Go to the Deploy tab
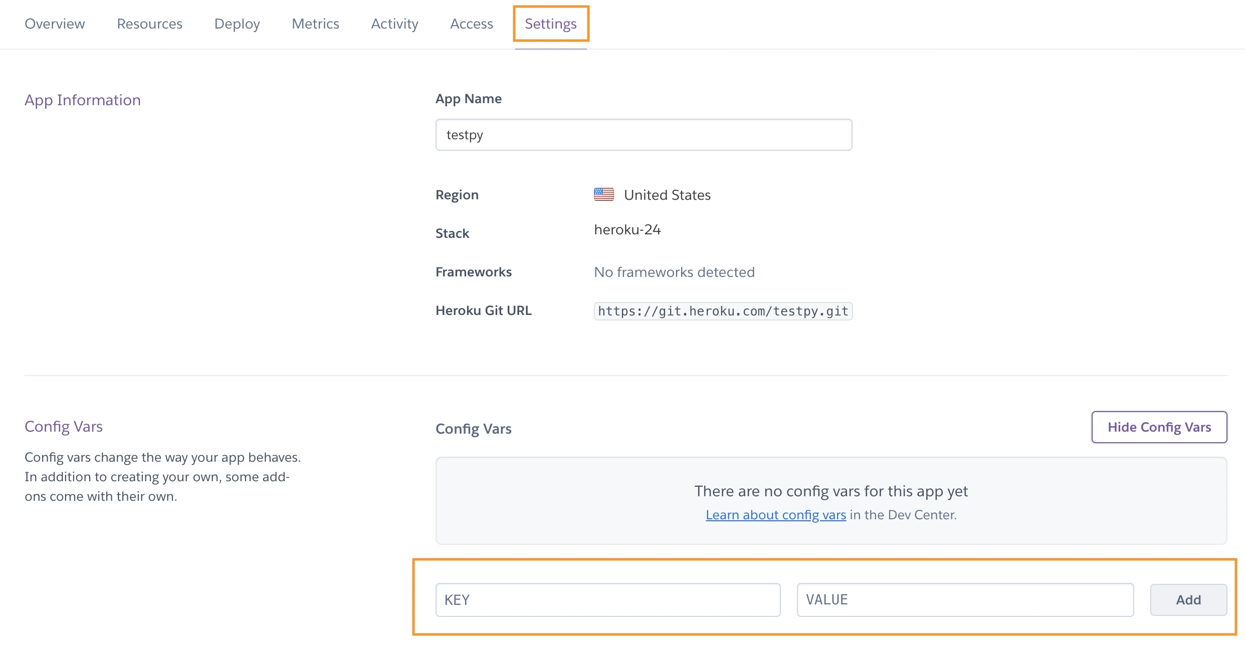 tap(237, 24)
